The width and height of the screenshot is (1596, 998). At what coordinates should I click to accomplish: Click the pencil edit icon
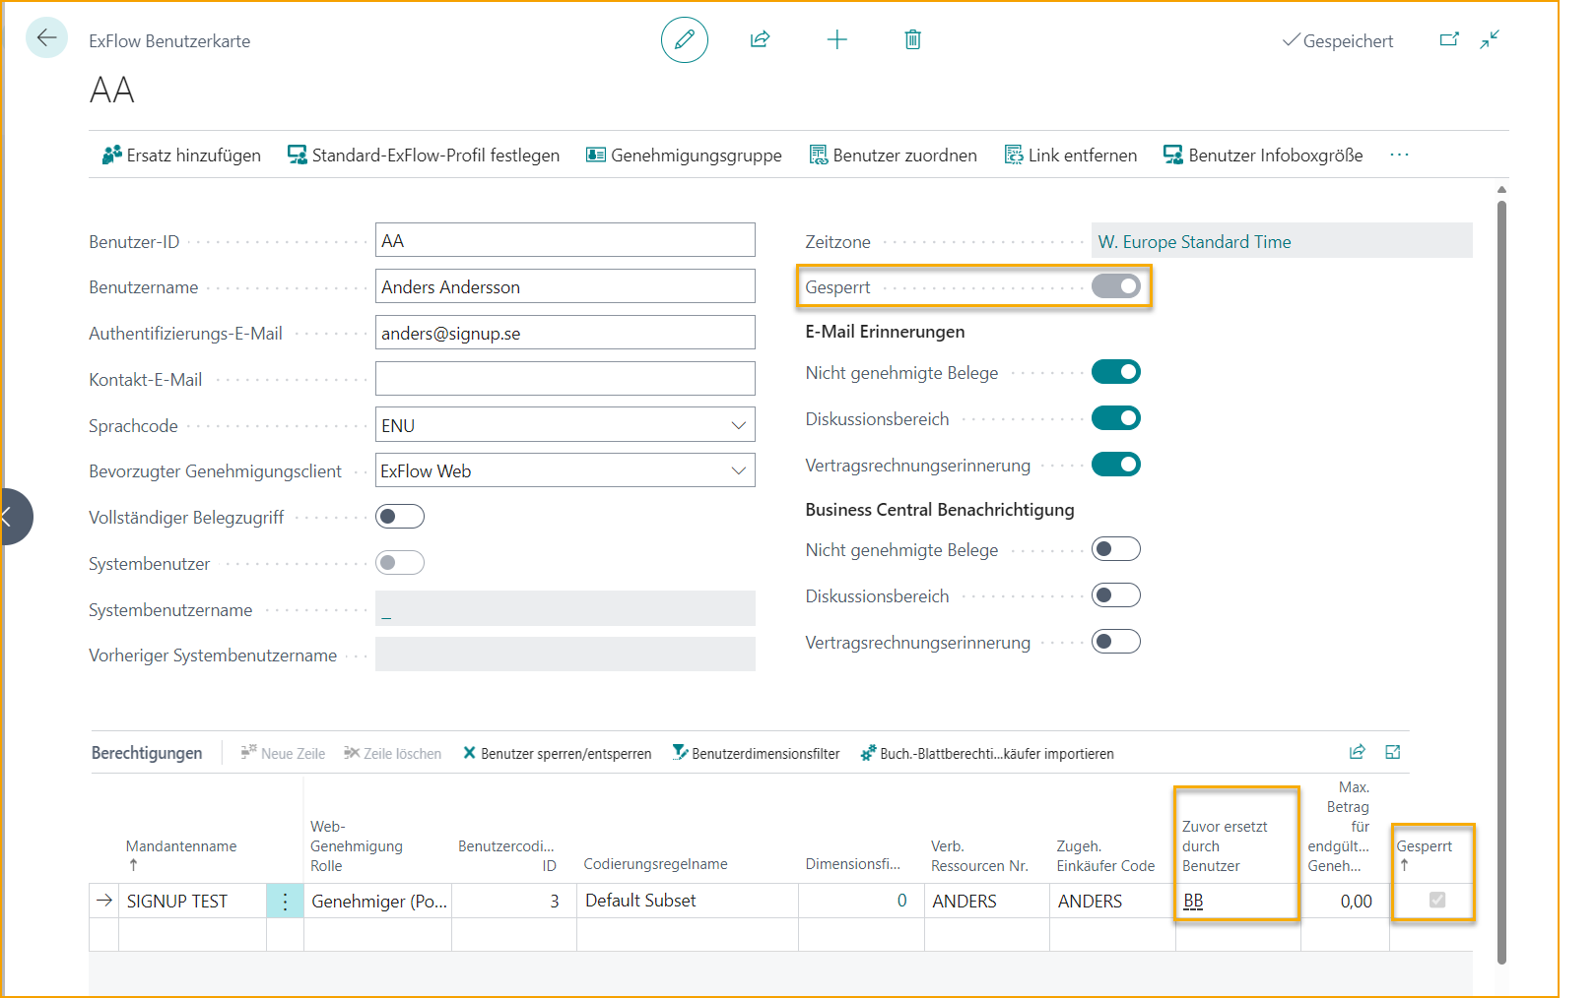(x=685, y=39)
